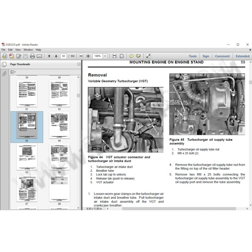Click the 'VGT actuator' list item
The image size is (252, 252).
(x=105, y=182)
